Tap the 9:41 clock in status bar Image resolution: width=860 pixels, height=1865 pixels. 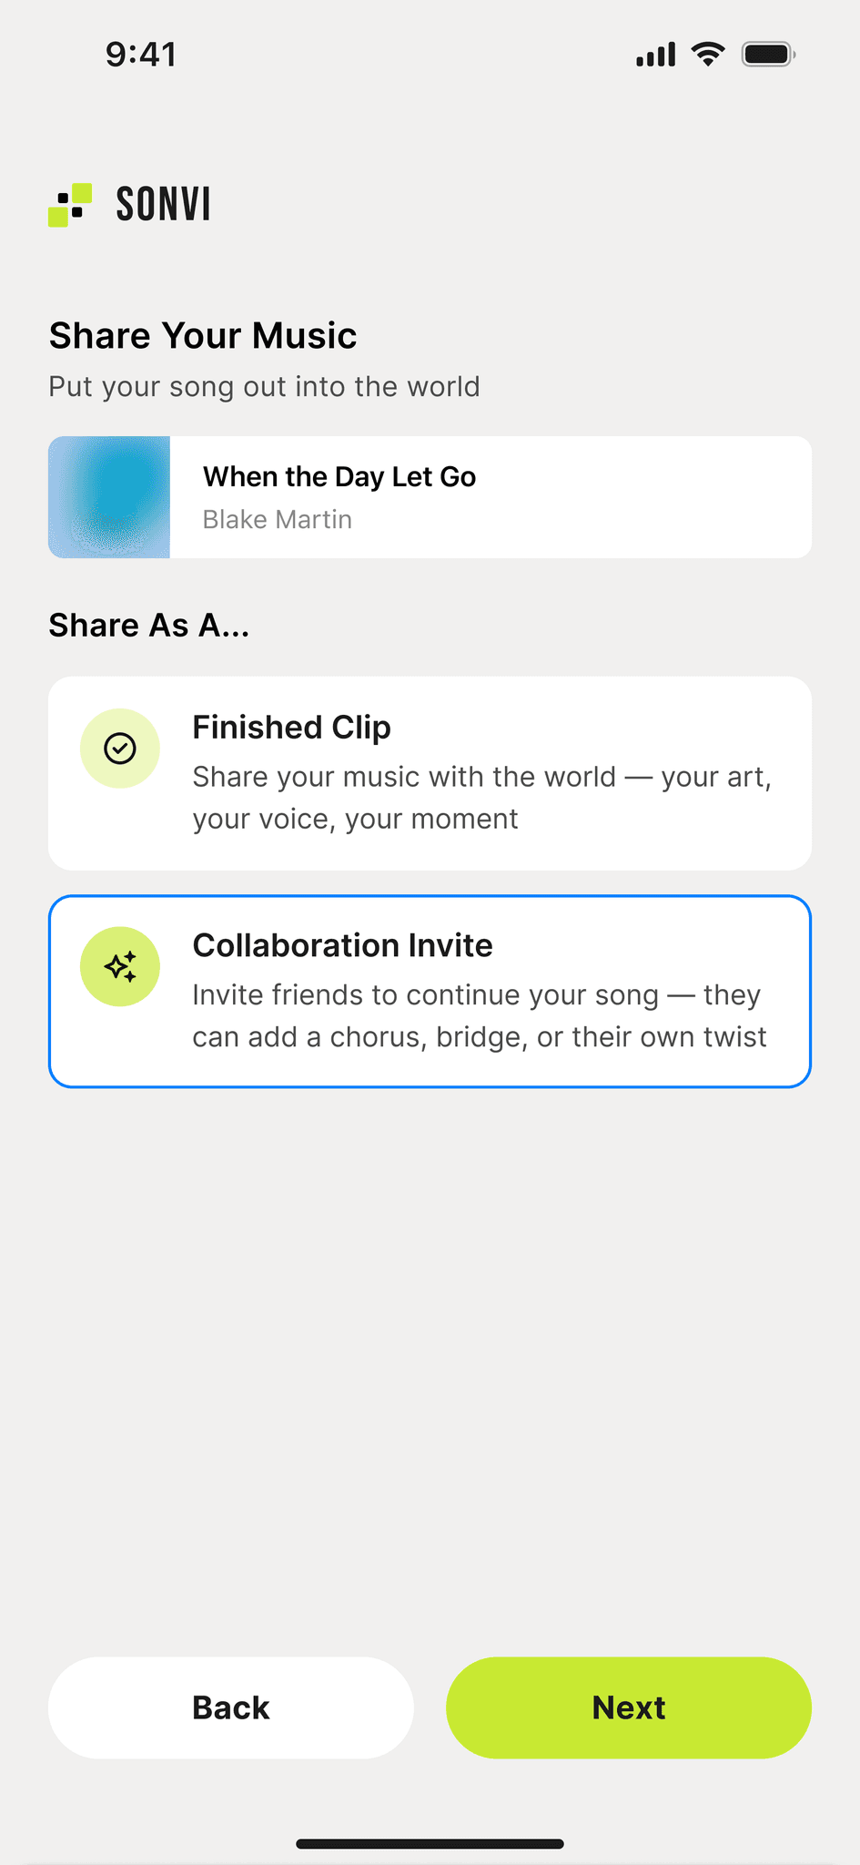(x=141, y=55)
